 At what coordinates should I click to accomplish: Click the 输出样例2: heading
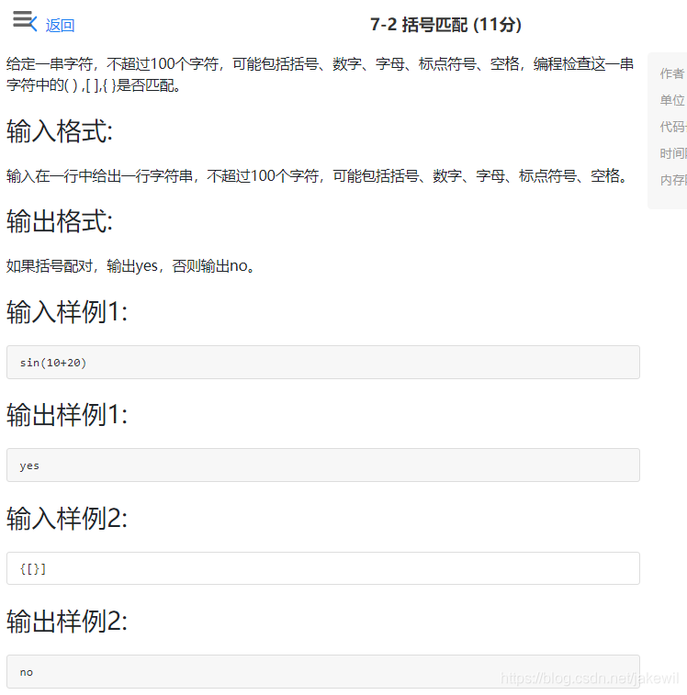pos(67,622)
